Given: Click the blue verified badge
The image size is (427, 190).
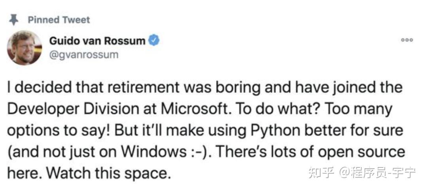Looking at the screenshot, I should tap(154, 40).
